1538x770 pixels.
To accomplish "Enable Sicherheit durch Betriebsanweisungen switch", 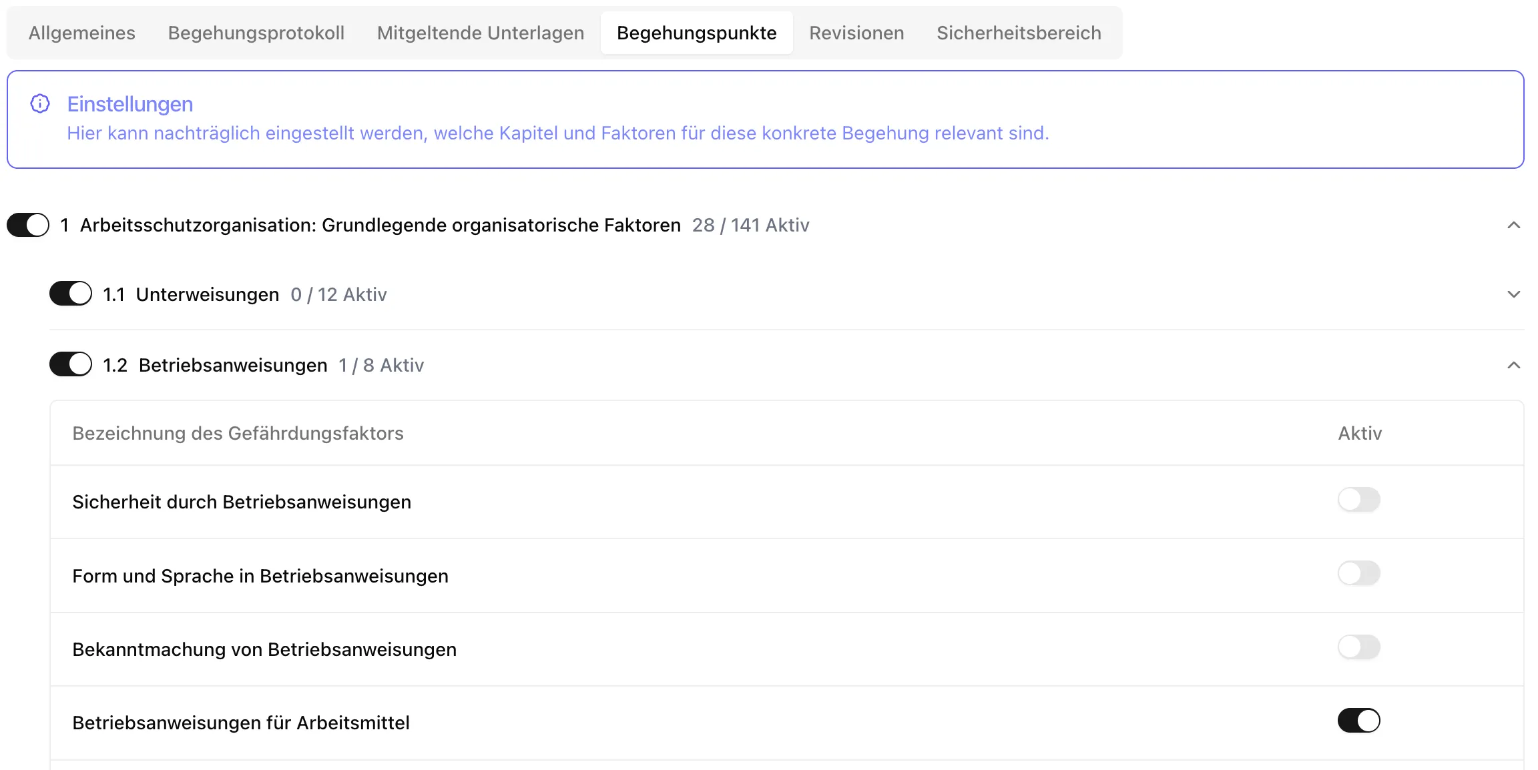I will pos(1358,500).
